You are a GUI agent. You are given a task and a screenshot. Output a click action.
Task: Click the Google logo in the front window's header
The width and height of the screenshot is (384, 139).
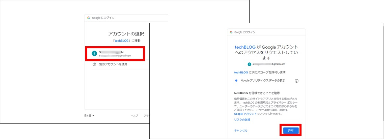point(231,32)
